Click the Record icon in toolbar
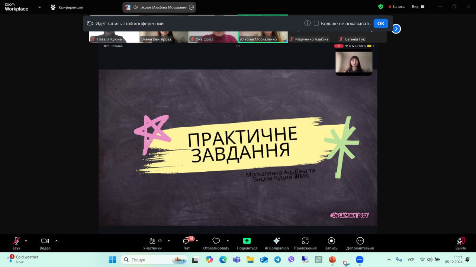The width and height of the screenshot is (476, 267). [x=331, y=241]
